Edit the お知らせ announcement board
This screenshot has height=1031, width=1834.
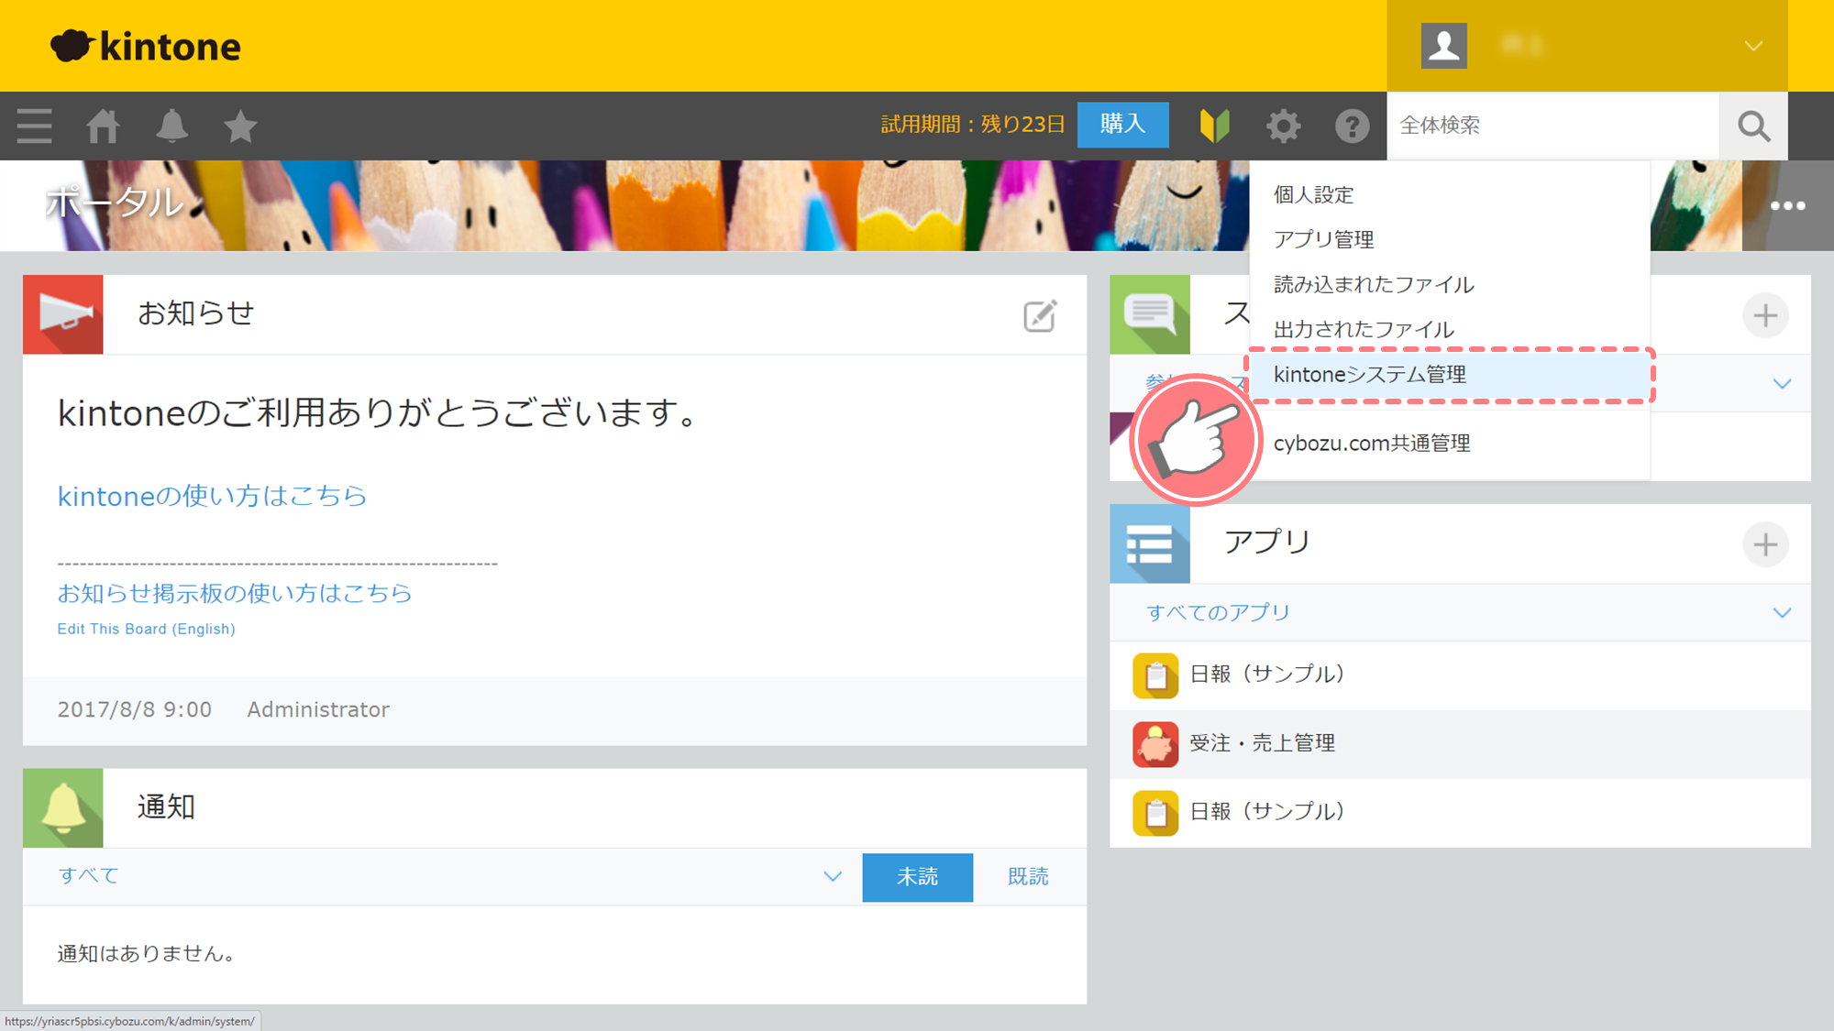click(x=1040, y=315)
